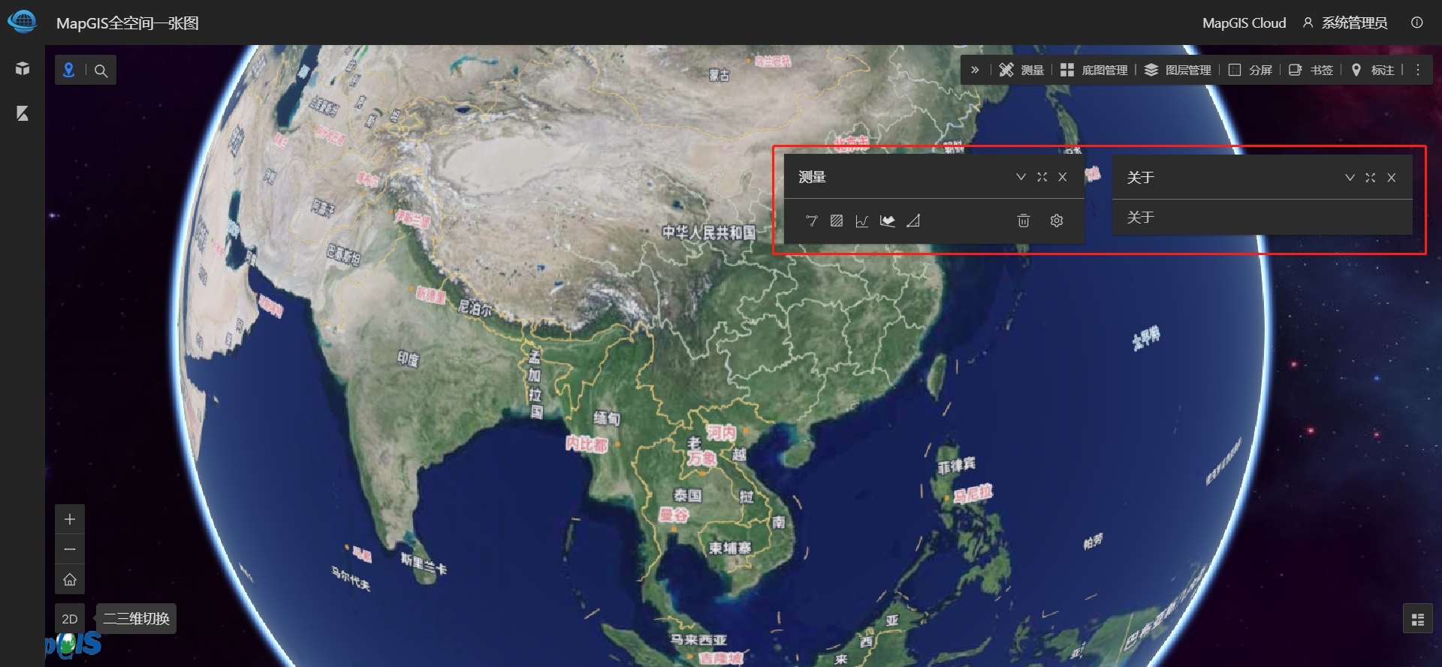The width and height of the screenshot is (1442, 667).
Task: Open the 书签 bookmarks tool
Action: pyautogui.click(x=1311, y=70)
